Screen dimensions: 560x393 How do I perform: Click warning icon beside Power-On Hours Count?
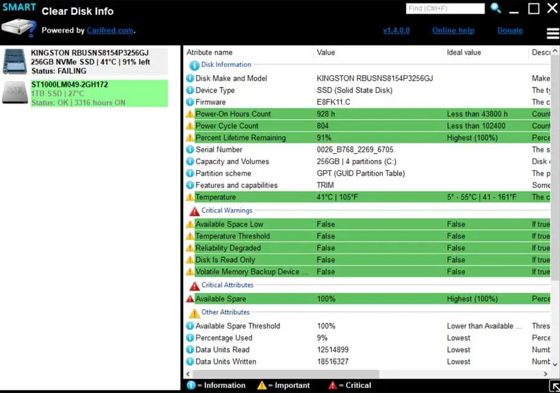190,114
